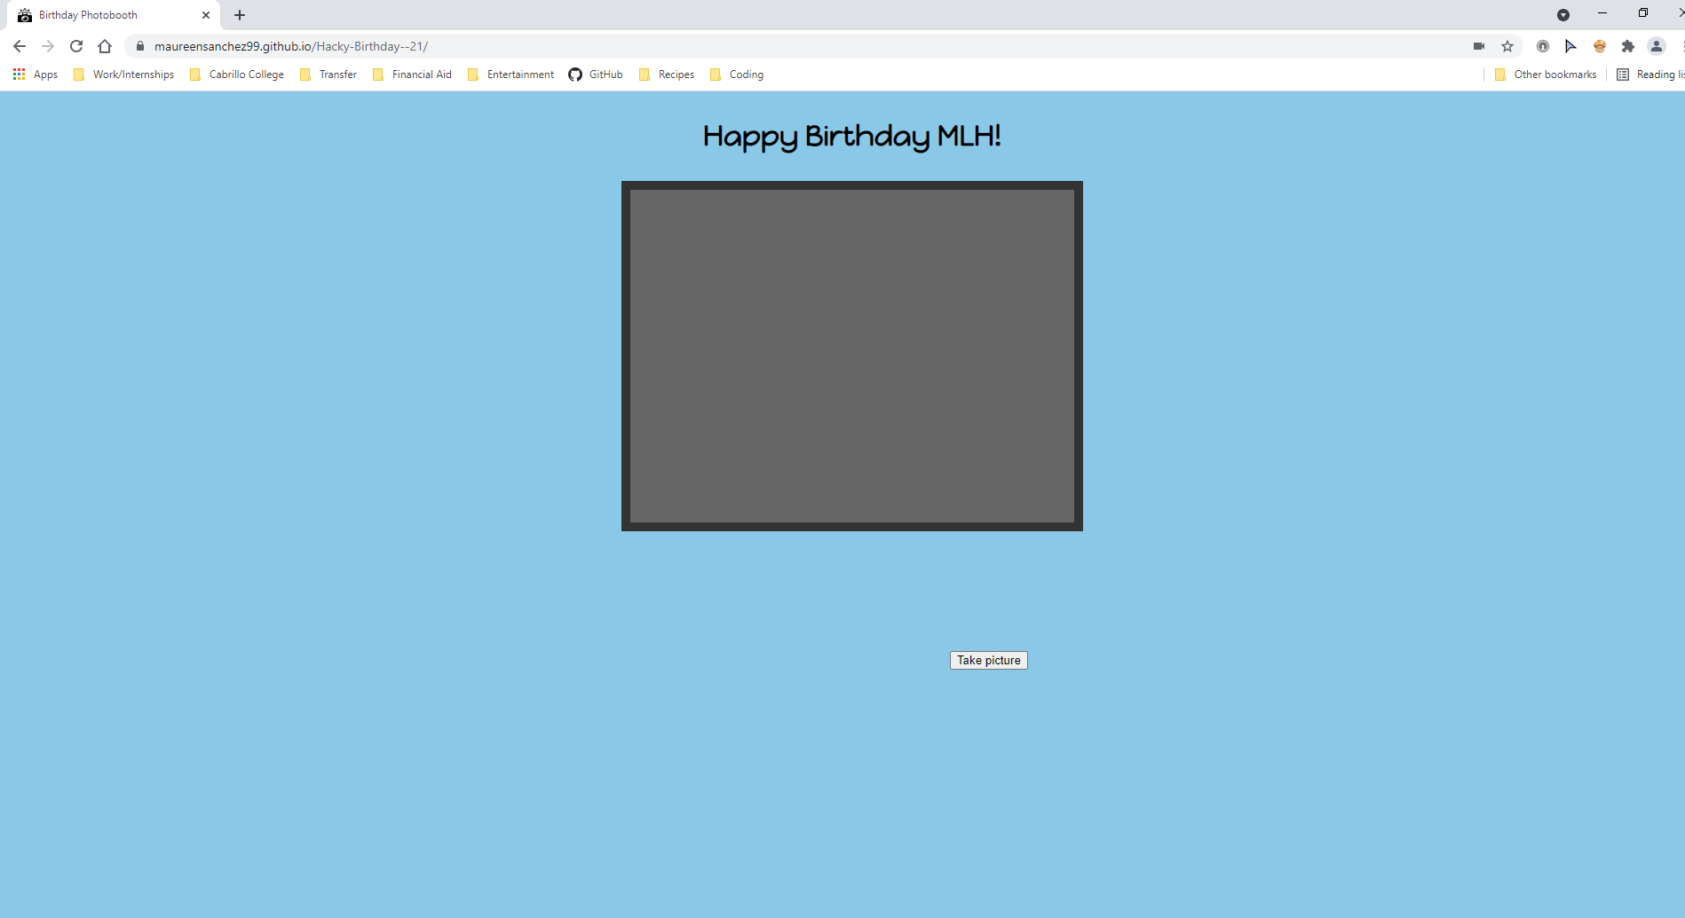Image resolution: width=1685 pixels, height=918 pixels.
Task: Open the Reading list
Action: point(1650,75)
